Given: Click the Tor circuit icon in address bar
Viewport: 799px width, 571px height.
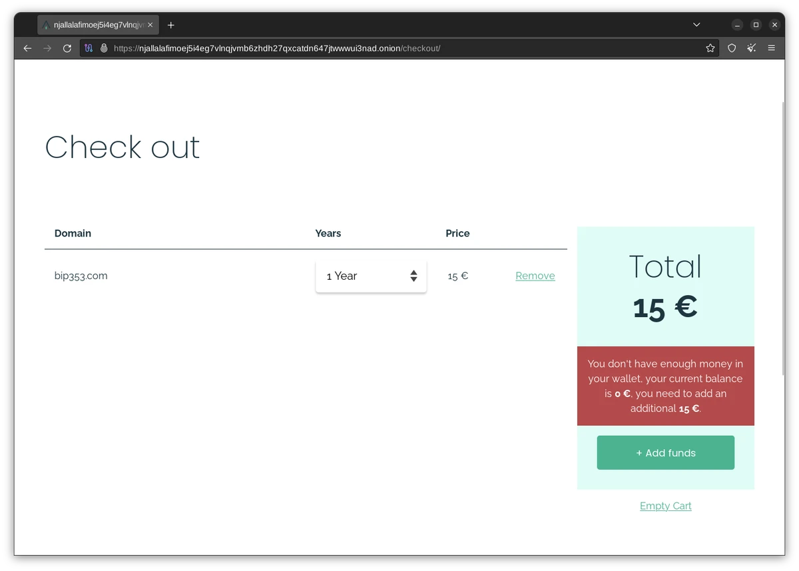Looking at the screenshot, I should pos(89,48).
